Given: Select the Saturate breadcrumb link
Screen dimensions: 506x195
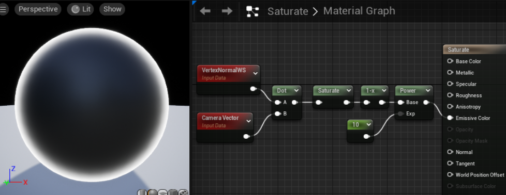Looking at the screenshot, I should click(288, 11).
